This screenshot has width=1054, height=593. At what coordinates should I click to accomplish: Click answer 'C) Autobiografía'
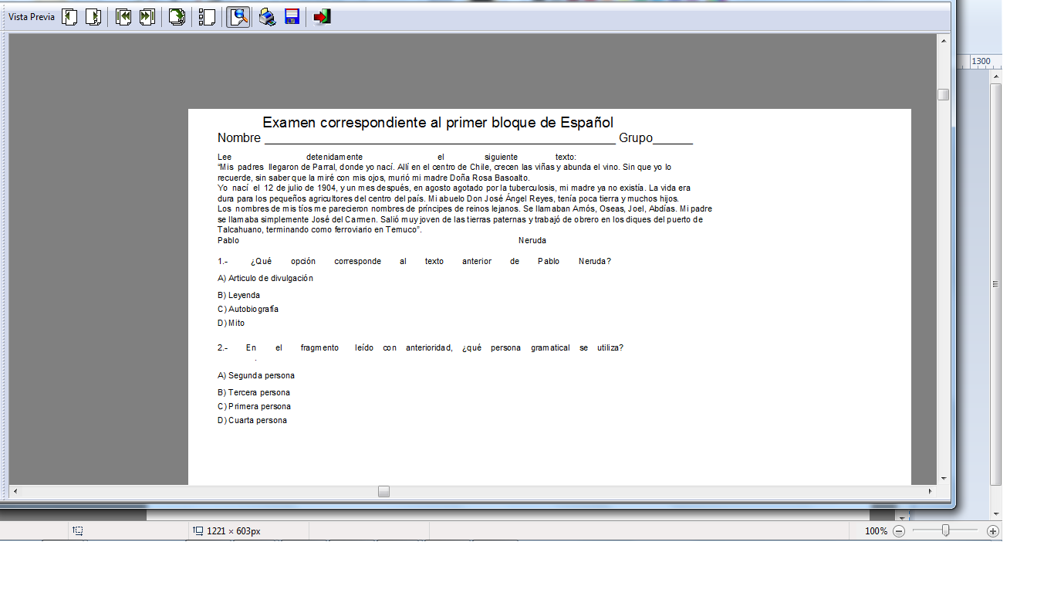tap(248, 309)
